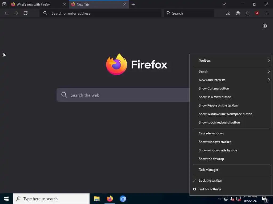Open Firefox View icon in tab strip

(x=4, y=4)
